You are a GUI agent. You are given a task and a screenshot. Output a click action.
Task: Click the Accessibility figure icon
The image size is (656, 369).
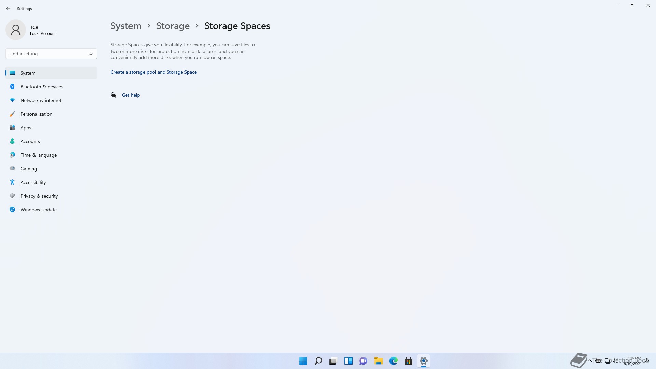pyautogui.click(x=12, y=182)
